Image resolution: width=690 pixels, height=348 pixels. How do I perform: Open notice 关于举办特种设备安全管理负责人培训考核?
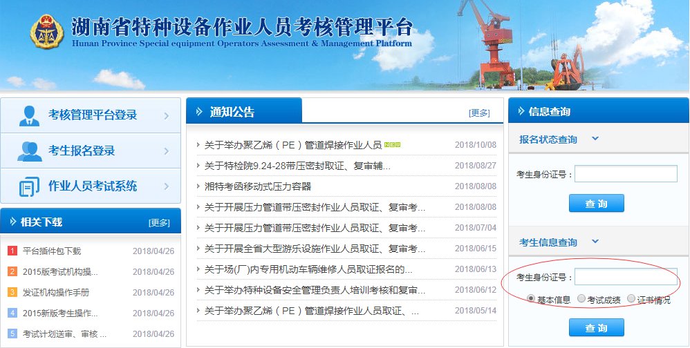tap(315, 290)
